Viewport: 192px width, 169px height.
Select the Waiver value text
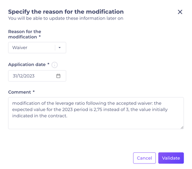tap(20, 48)
